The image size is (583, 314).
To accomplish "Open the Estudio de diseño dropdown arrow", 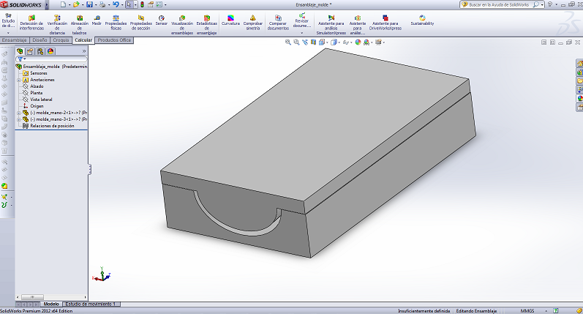I will tap(8, 33).
